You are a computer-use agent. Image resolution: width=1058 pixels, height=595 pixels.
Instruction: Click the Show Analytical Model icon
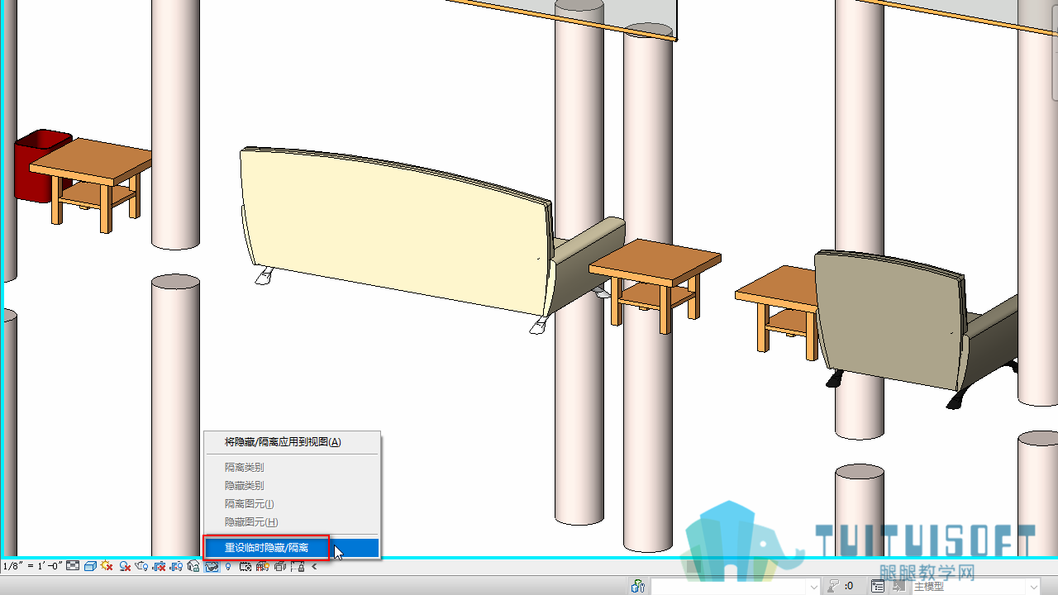tap(262, 566)
